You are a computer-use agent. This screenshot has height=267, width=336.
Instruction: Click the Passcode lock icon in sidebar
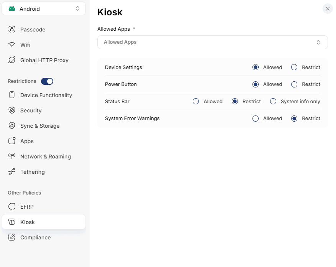tap(12, 30)
